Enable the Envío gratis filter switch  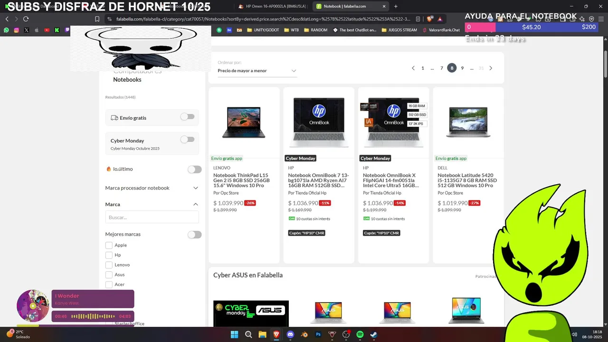187,117
